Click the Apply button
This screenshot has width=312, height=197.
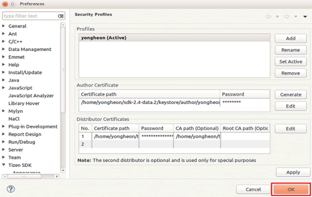tap(293, 172)
